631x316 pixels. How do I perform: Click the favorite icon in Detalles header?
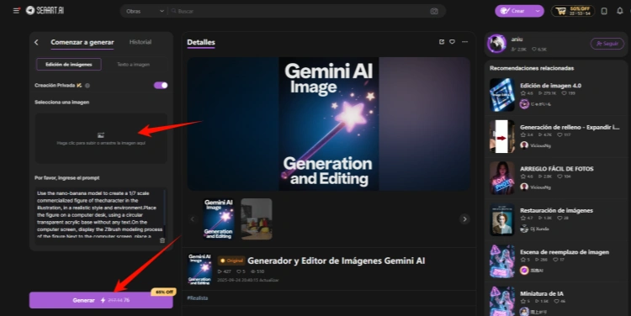(x=453, y=42)
